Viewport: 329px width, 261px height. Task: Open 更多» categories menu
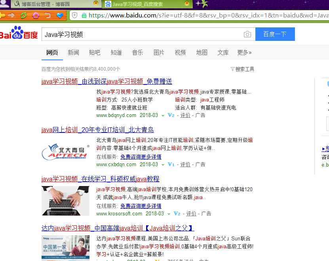tap(244, 52)
